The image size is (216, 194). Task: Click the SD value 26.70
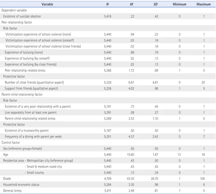point(154,179)
